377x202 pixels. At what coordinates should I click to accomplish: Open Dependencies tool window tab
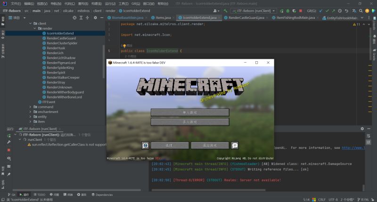coord(102,194)
